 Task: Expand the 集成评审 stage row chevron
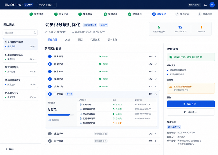click(x=156, y=133)
